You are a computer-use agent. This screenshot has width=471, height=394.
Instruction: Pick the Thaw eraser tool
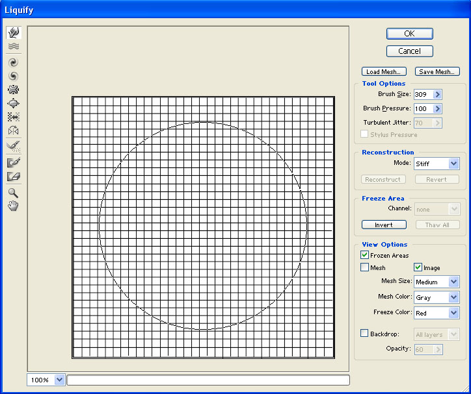[x=13, y=176]
